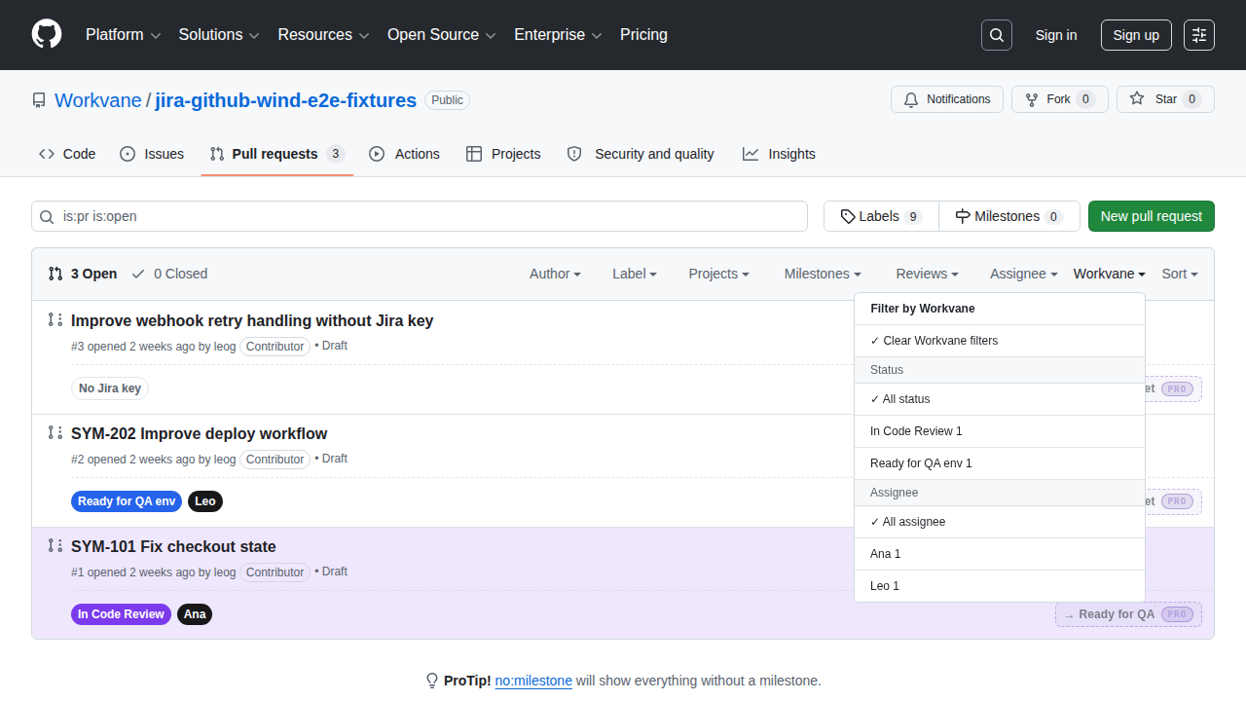Image resolution: width=1246 pixels, height=701 pixels.
Task: Open the Sort dropdown
Action: 1180,274
